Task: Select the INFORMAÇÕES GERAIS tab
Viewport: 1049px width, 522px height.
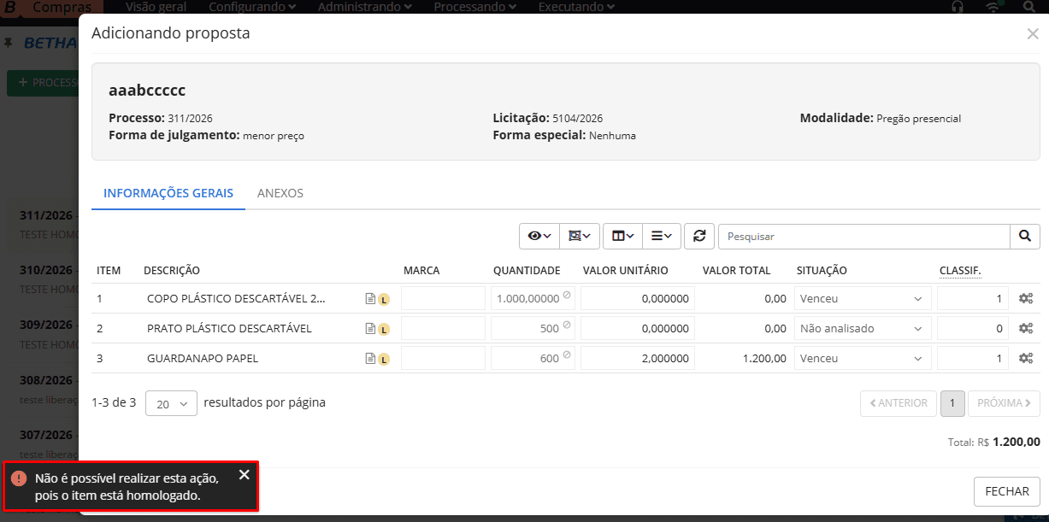Action: (x=168, y=193)
